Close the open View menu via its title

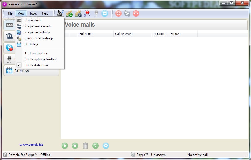point(21,13)
